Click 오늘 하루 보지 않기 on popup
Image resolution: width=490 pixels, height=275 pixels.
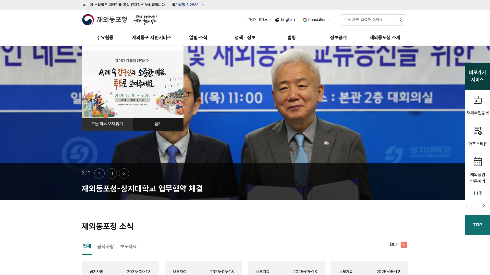click(x=107, y=124)
